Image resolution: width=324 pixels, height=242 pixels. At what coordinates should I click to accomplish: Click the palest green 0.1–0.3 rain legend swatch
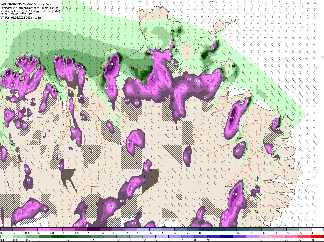(6, 236)
